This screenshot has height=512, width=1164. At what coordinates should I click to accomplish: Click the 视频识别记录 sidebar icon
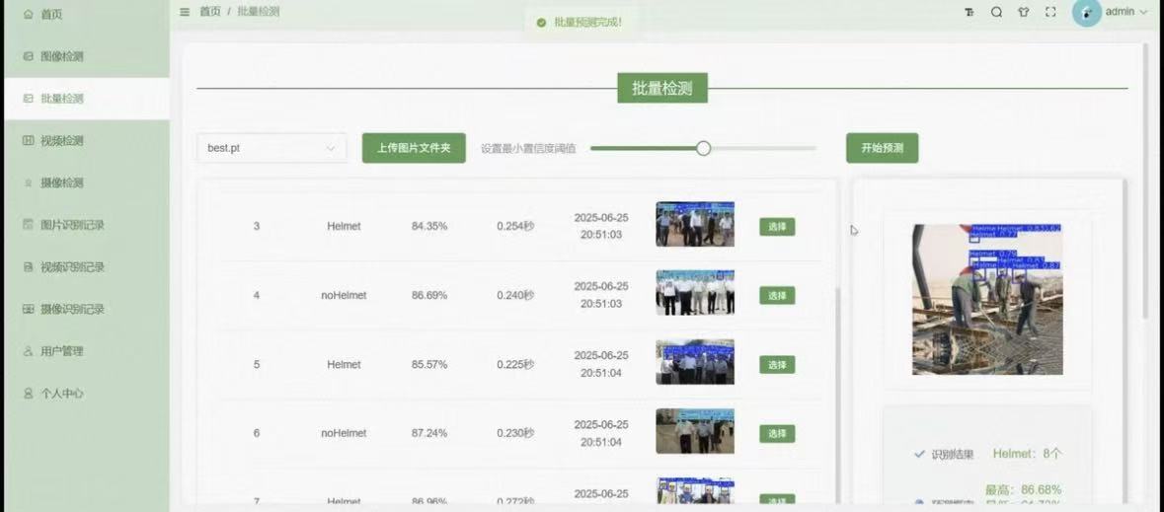[x=29, y=266]
